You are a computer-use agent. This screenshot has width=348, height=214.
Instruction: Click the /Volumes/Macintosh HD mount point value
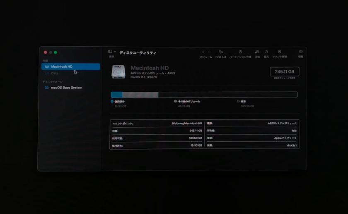tap(187, 124)
